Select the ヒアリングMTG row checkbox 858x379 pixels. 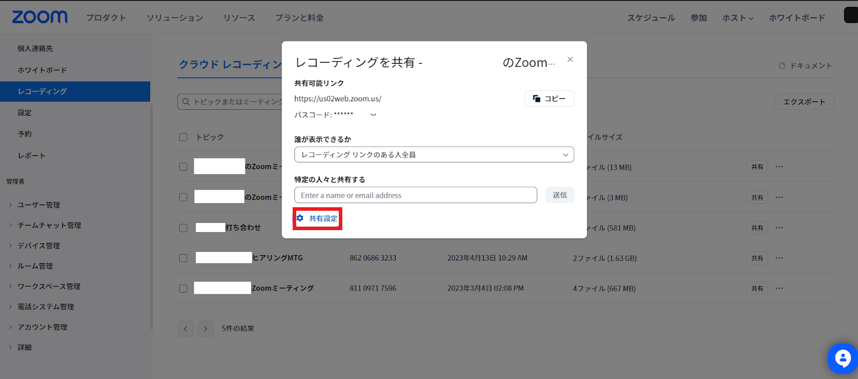click(x=183, y=258)
